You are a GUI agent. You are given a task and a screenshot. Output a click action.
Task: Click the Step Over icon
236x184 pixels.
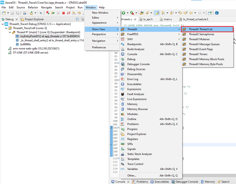point(79,13)
